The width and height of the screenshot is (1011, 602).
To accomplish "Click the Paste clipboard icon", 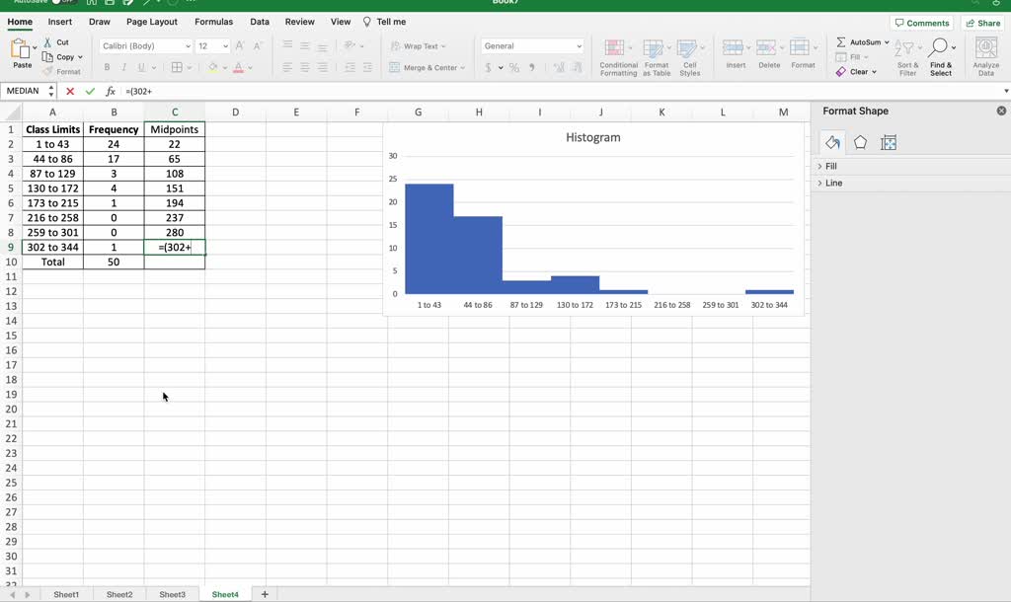I will 21,49.
